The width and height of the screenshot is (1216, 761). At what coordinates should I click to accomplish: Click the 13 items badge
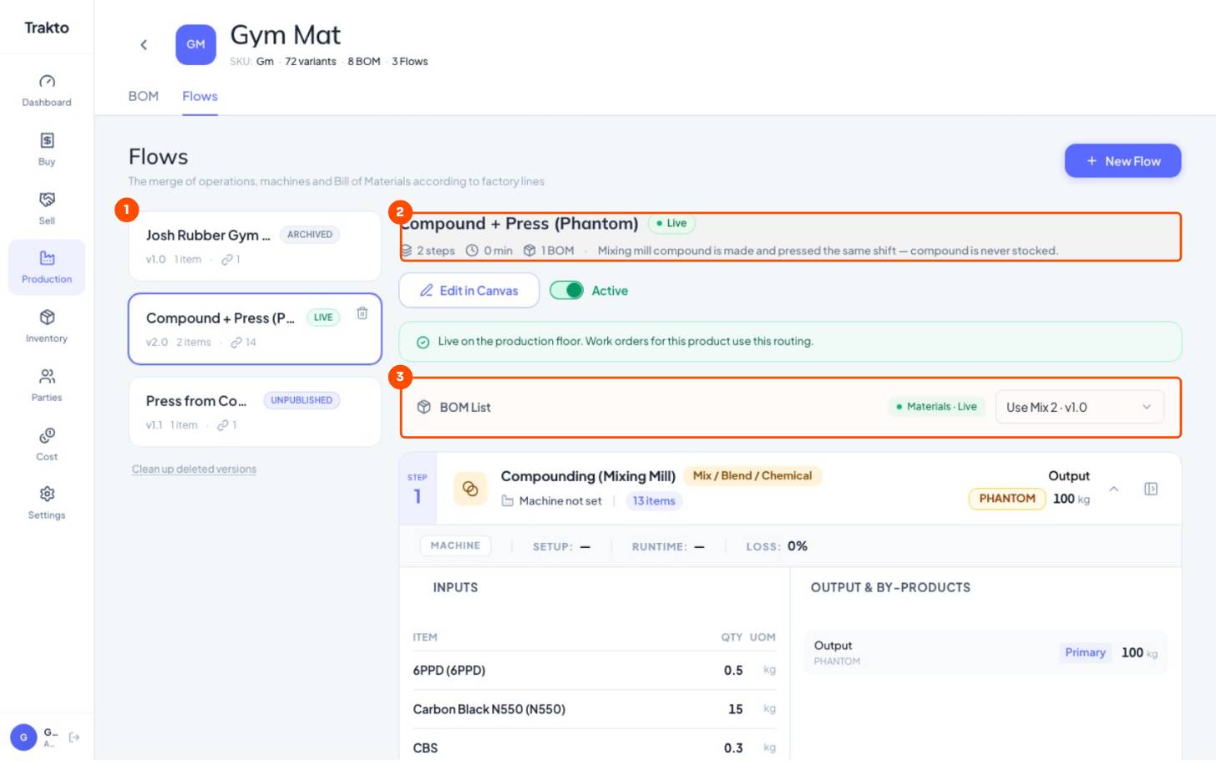[654, 501]
